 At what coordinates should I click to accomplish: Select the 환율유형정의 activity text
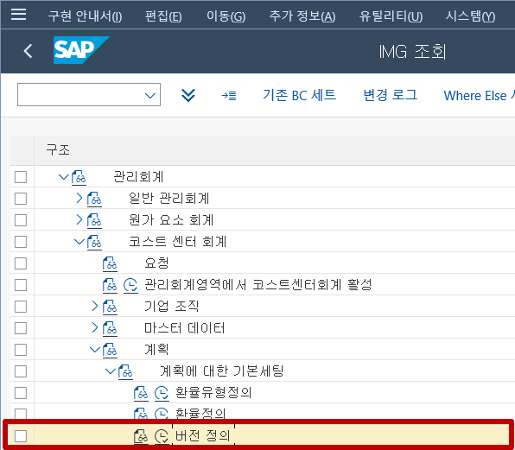click(x=213, y=393)
